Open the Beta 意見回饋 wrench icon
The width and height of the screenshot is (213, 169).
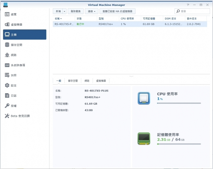point(7,116)
